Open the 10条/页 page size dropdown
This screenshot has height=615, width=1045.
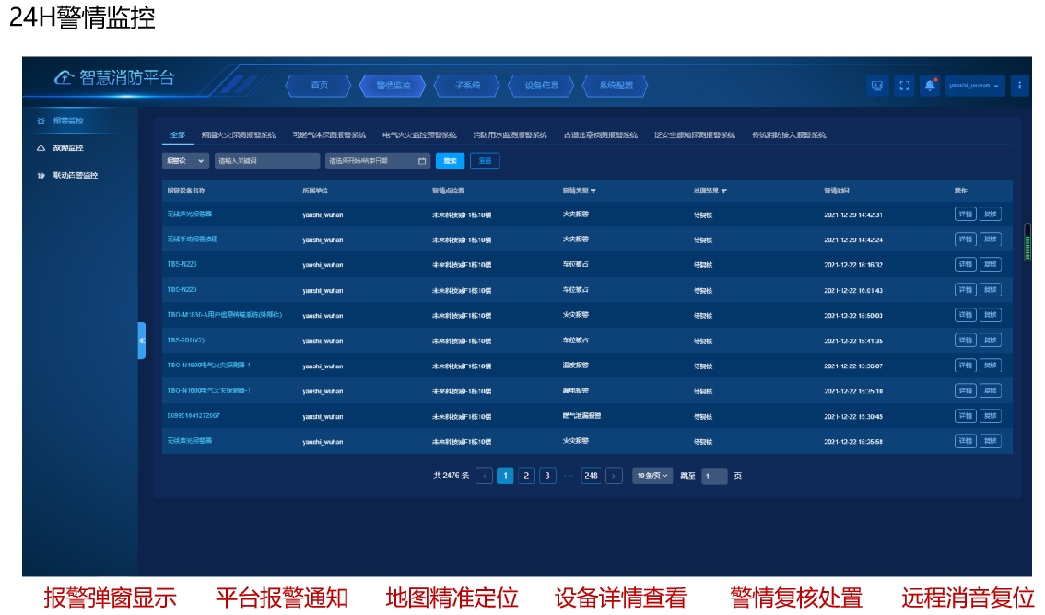point(652,476)
